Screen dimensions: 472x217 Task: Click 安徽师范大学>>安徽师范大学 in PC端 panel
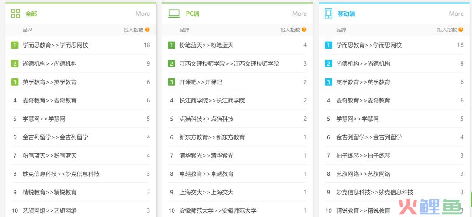point(218,210)
